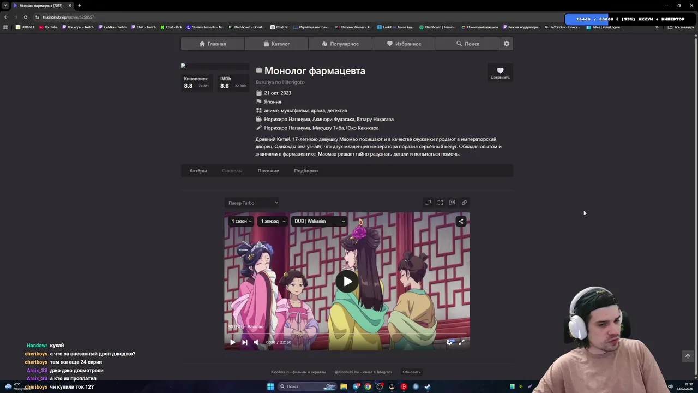
Task: Switch to the Актёры tab
Action: tap(198, 171)
